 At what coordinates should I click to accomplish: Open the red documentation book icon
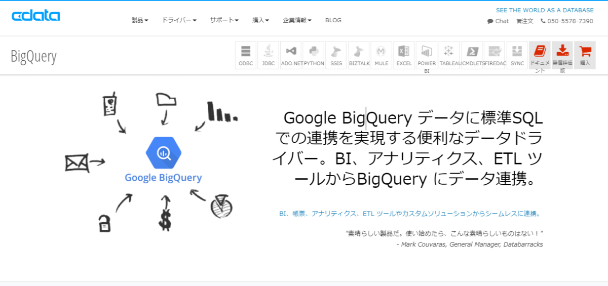click(x=540, y=55)
